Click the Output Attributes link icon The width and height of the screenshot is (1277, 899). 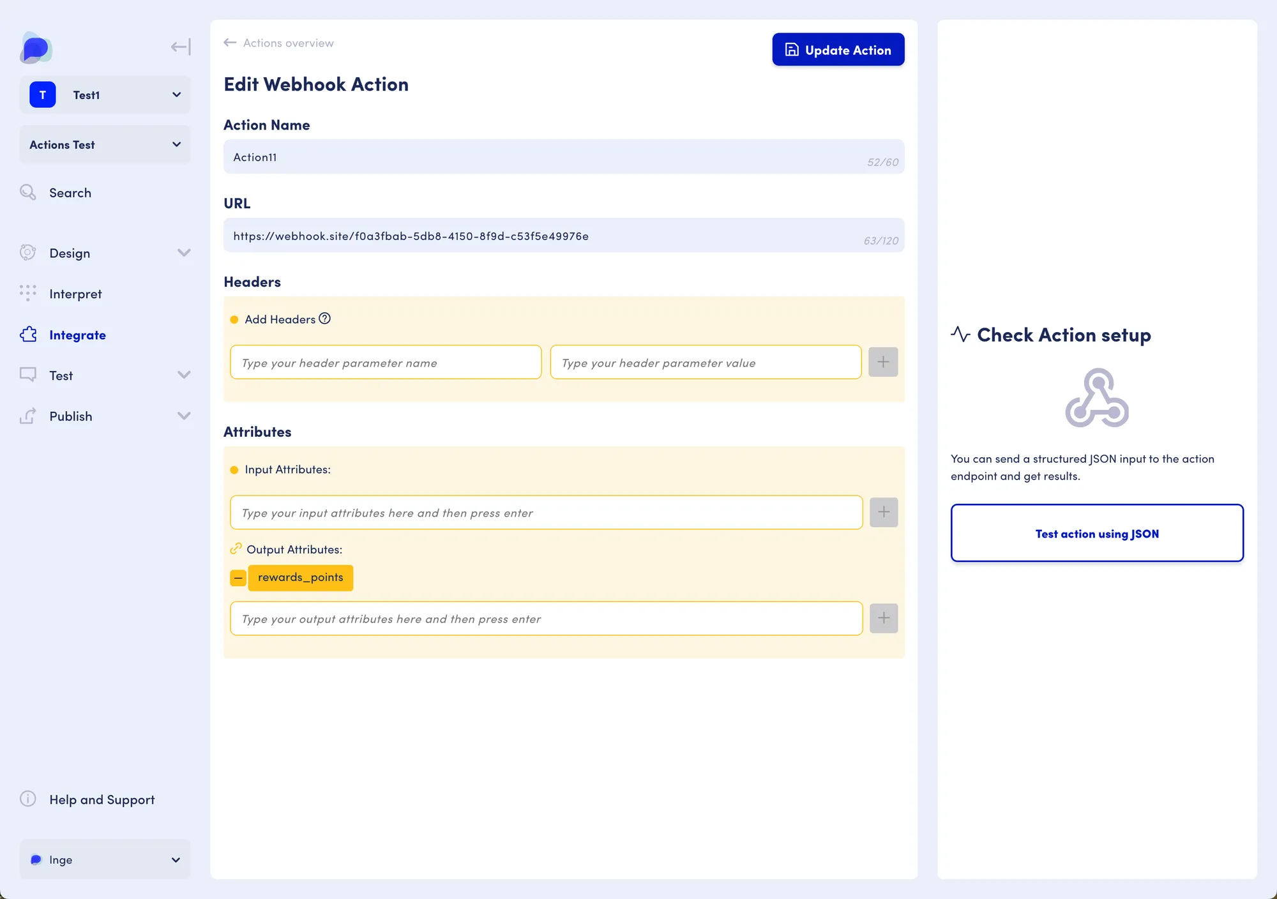click(x=236, y=548)
